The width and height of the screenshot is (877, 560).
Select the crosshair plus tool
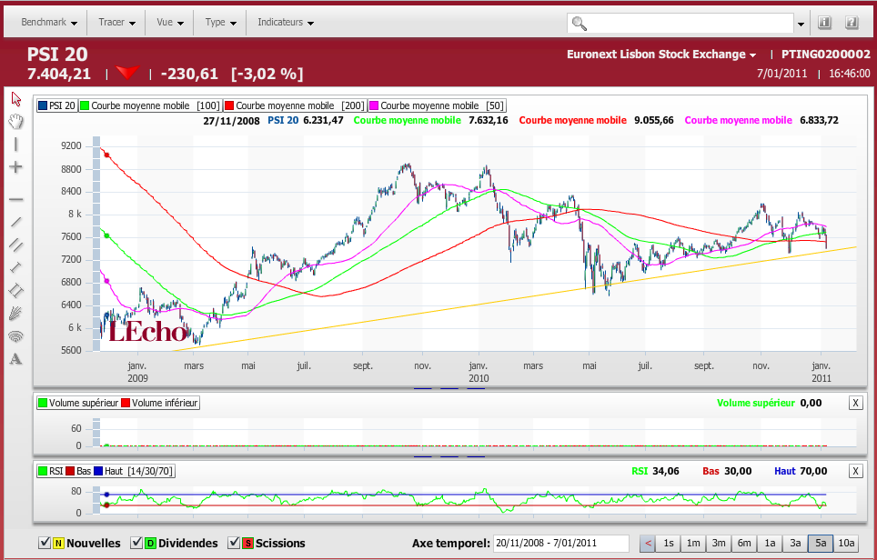point(16,167)
